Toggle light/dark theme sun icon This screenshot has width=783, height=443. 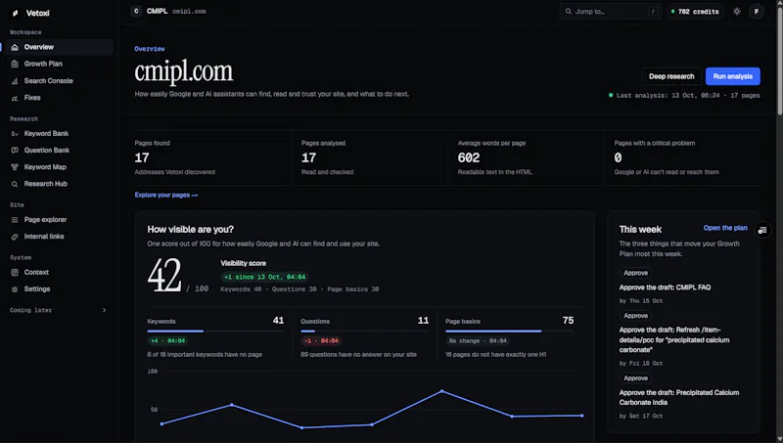(x=737, y=11)
